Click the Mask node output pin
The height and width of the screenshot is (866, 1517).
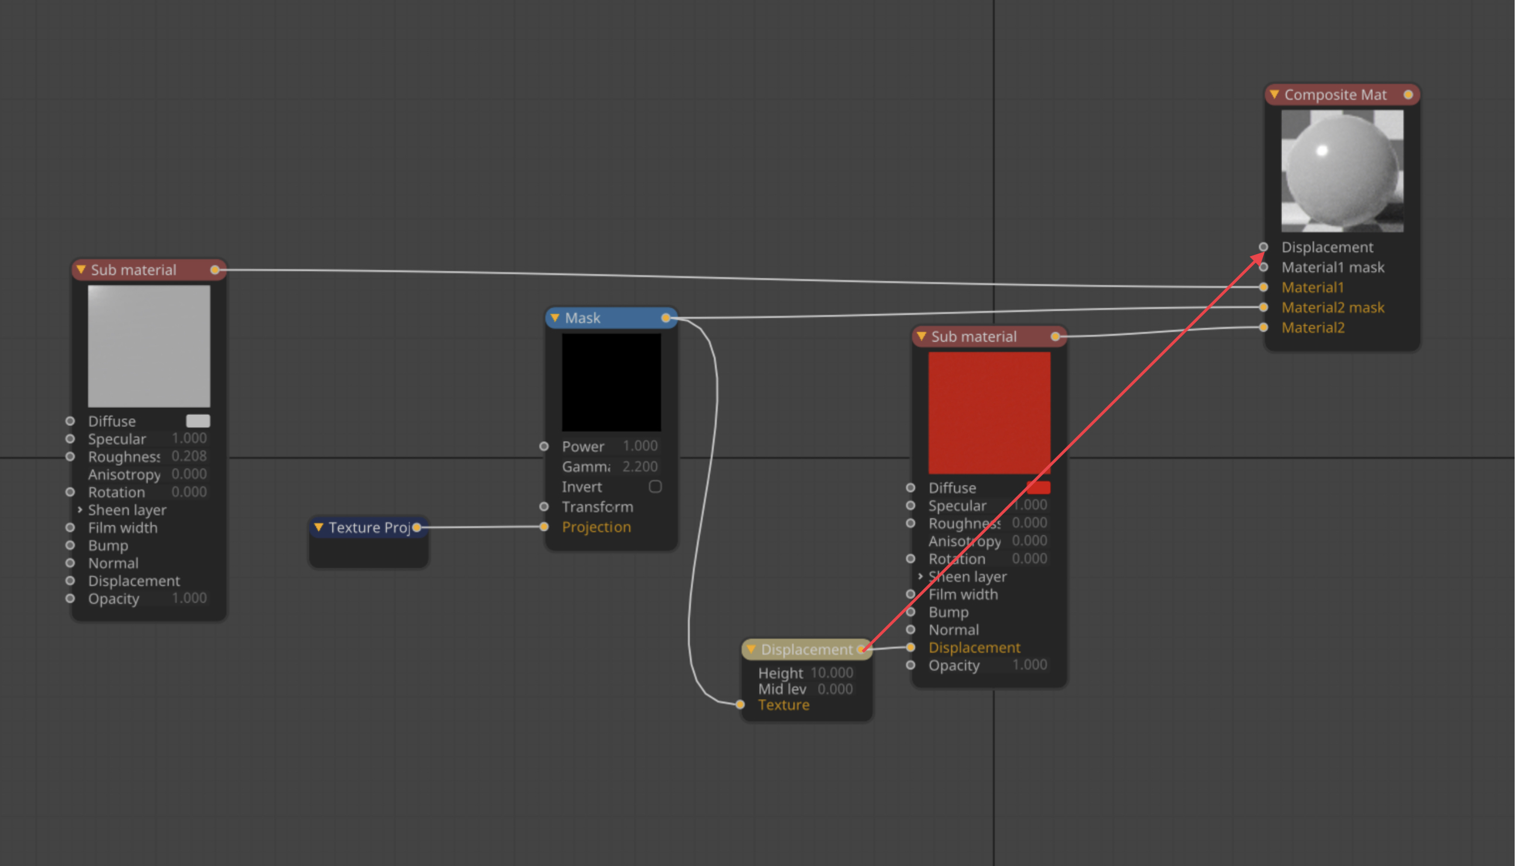(666, 318)
